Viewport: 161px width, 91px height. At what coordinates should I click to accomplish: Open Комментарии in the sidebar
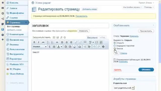pyautogui.click(x=17, y=34)
